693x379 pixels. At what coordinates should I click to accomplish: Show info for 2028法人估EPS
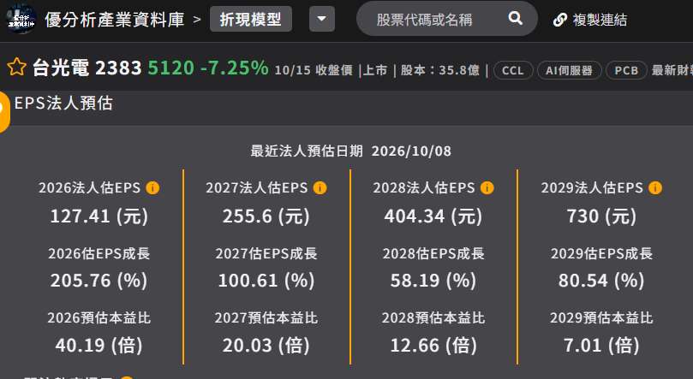point(487,188)
